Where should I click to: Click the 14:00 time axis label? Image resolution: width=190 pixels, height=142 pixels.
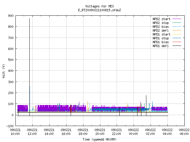[x=49, y=134]
